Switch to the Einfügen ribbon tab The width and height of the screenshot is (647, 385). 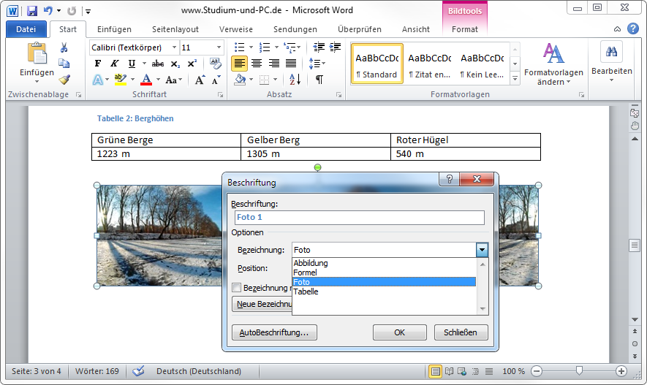[114, 29]
